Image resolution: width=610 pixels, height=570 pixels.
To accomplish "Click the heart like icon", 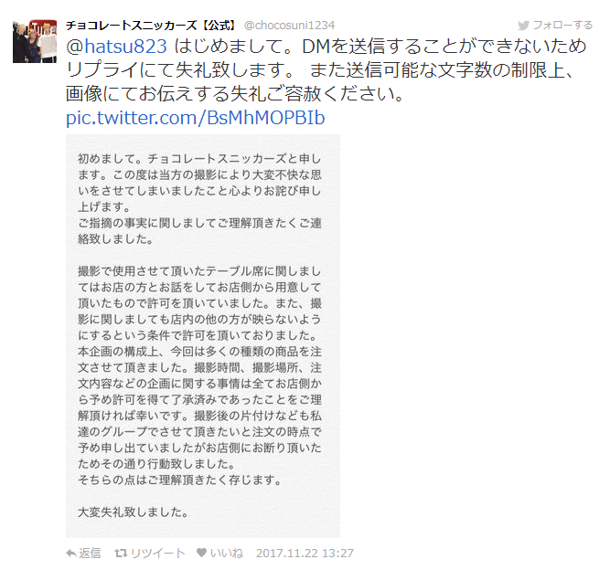I will click(x=201, y=552).
